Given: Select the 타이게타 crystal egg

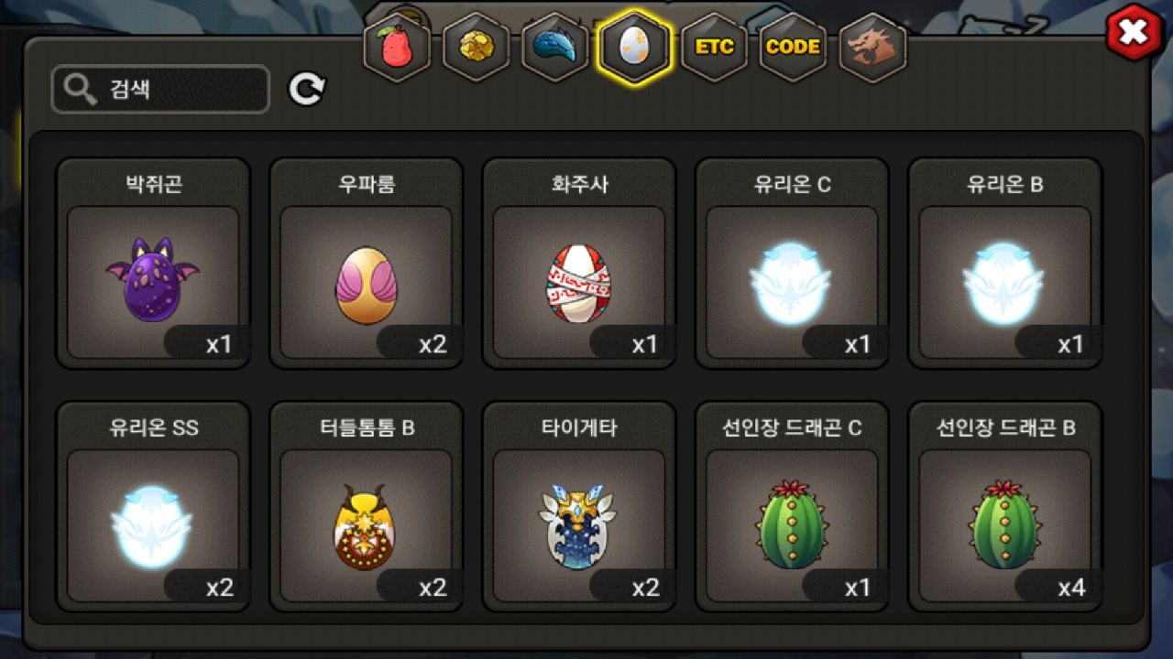Looking at the screenshot, I should point(579,507).
